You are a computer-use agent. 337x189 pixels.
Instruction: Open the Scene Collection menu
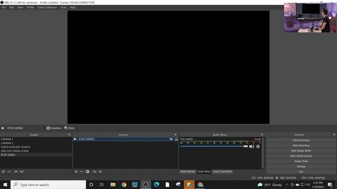(x=47, y=7)
